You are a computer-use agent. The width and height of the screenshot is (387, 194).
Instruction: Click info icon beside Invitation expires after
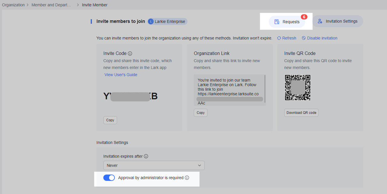(x=146, y=156)
